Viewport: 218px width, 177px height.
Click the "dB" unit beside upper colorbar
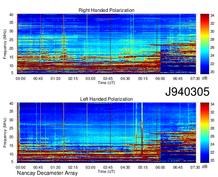pos(205,78)
